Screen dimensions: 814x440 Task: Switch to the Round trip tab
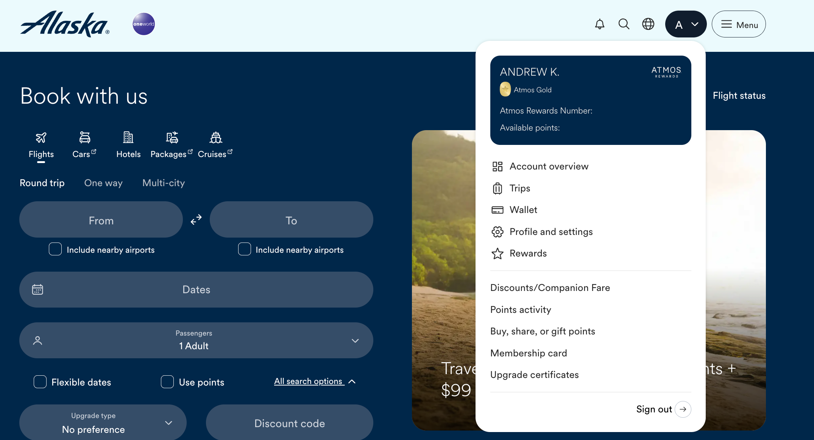coord(42,183)
